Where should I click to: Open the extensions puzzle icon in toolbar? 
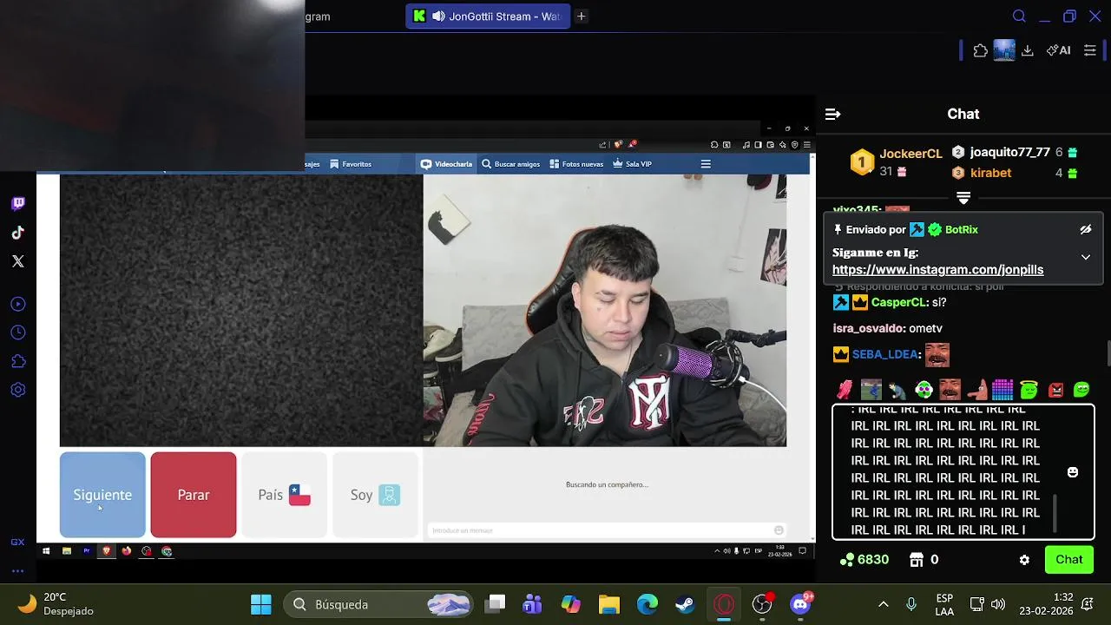click(981, 50)
